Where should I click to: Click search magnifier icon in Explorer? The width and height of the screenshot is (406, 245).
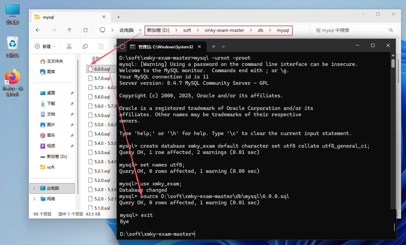click(391, 30)
